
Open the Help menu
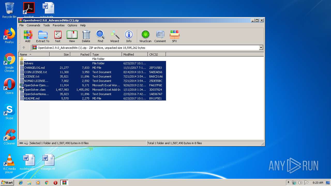[83, 25]
